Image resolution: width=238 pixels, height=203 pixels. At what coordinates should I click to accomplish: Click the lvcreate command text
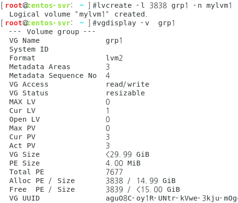point(165,6)
